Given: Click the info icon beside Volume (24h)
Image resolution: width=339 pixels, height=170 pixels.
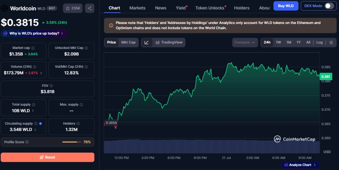Looking at the screenshot, I should click(34, 67).
